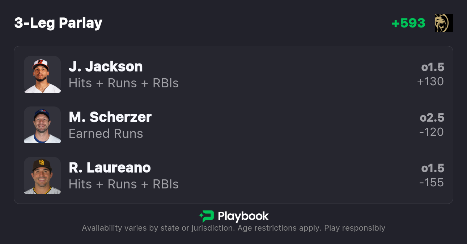Image resolution: width=467 pixels, height=244 pixels.
Task: Open R. Laureano's player headshot
Action: click(x=42, y=175)
